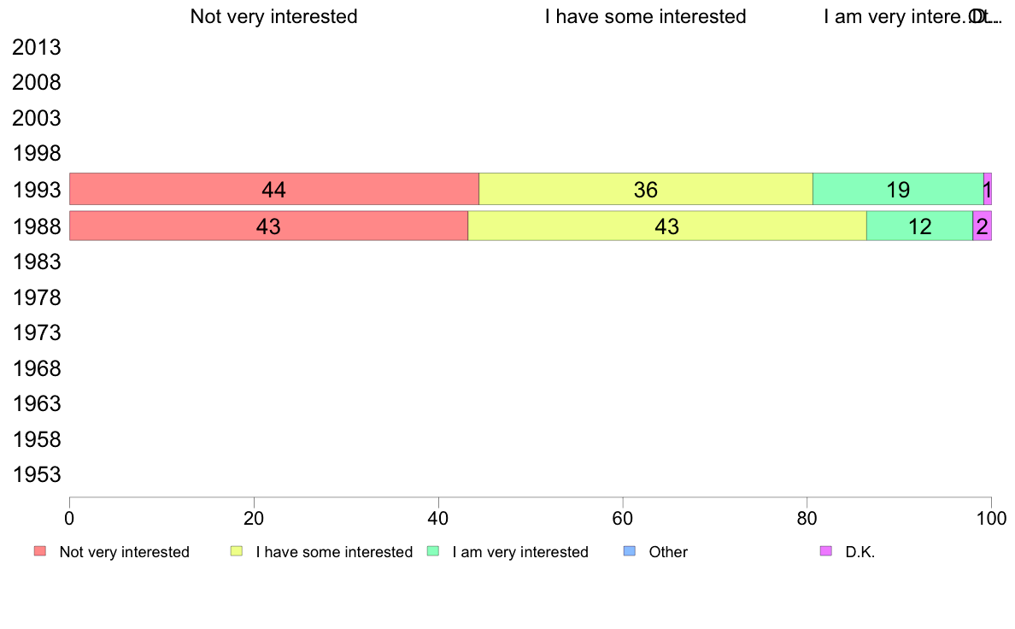Click the yellow I have some interested legend swatch
Image resolution: width=1015 pixels, height=629 pixels.
[237, 551]
